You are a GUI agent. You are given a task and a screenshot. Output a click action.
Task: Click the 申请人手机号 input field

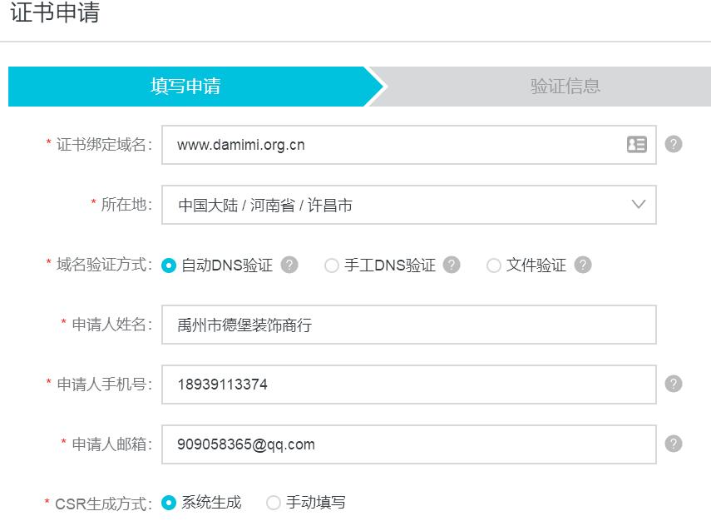click(x=408, y=385)
